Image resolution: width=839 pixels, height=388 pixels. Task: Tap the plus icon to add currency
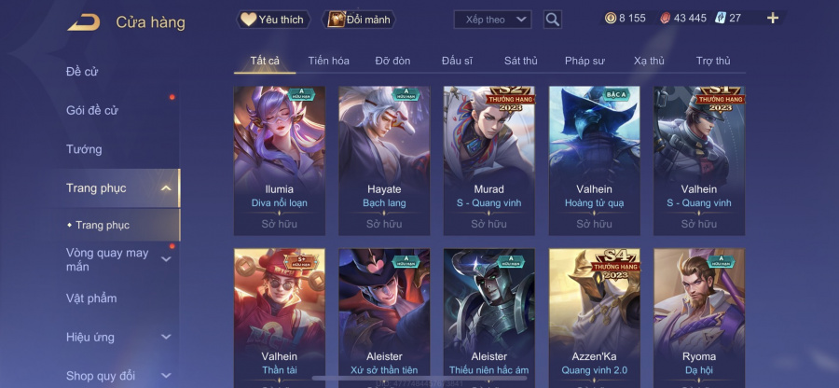click(x=772, y=19)
